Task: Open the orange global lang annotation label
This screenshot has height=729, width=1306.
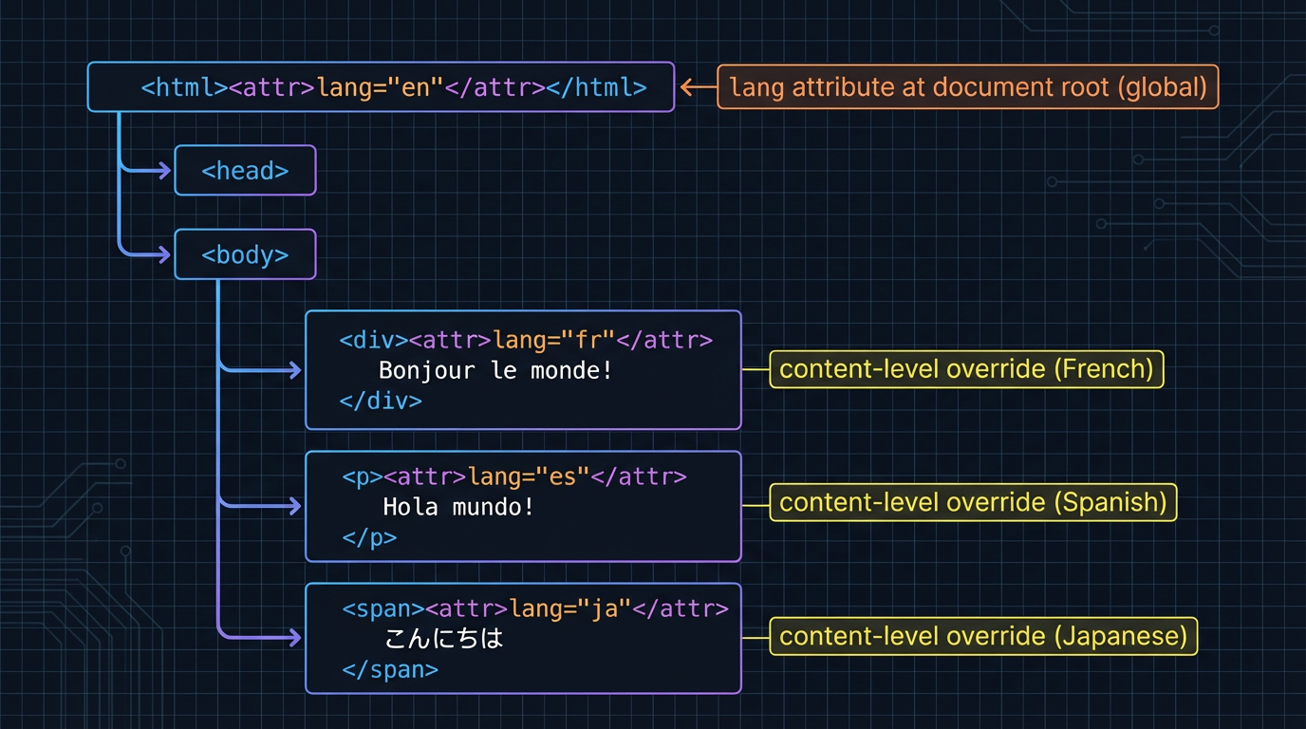Action: pos(968,86)
